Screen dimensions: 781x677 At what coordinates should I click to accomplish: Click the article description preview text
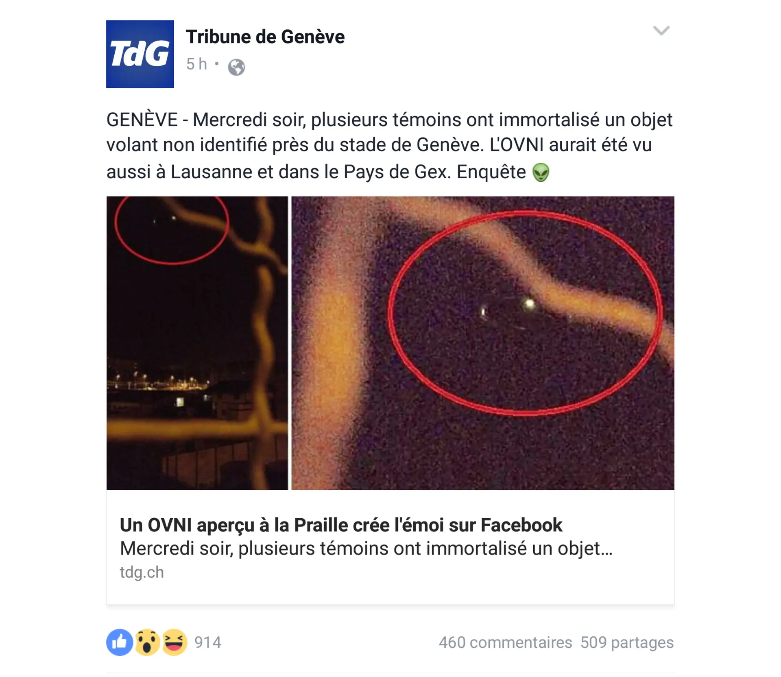pyautogui.click(x=366, y=548)
